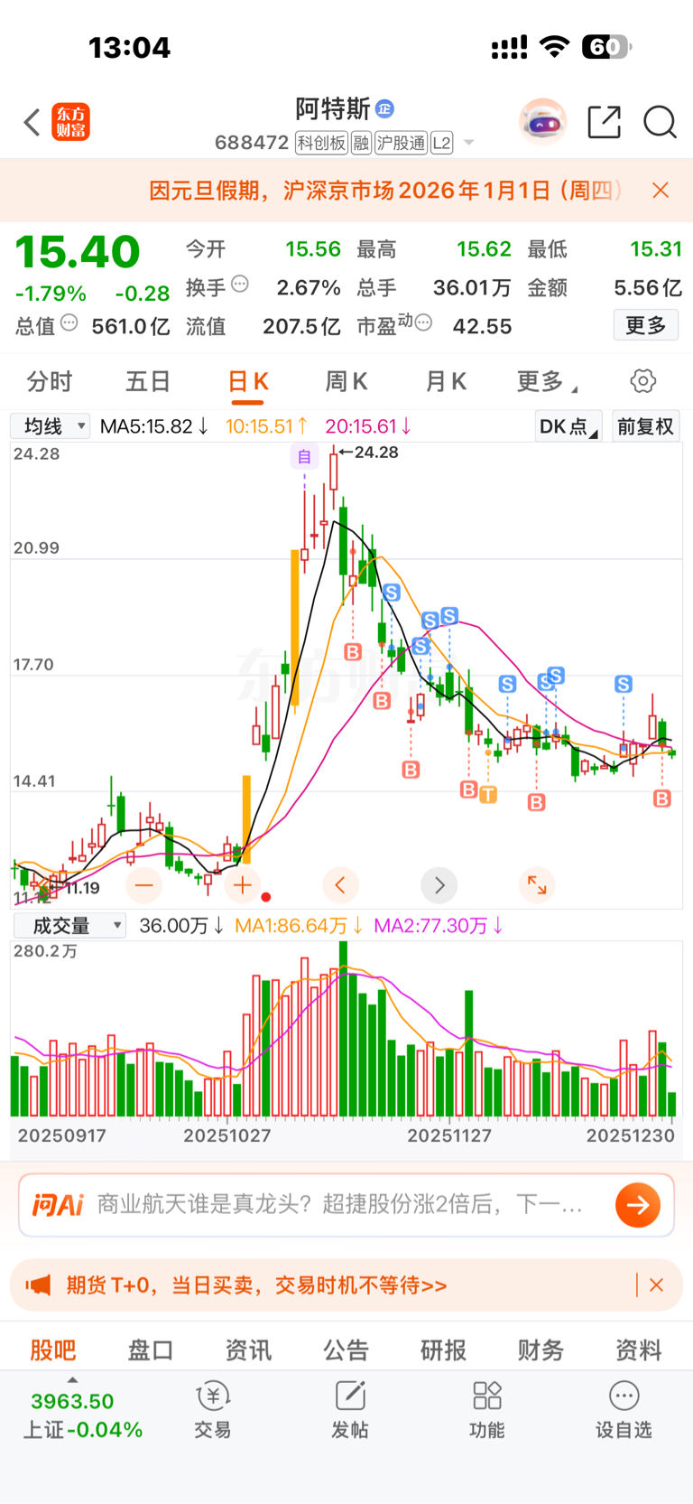Open the 均线 indicator dropdown
This screenshot has height=1504, width=693.
pyautogui.click(x=51, y=426)
